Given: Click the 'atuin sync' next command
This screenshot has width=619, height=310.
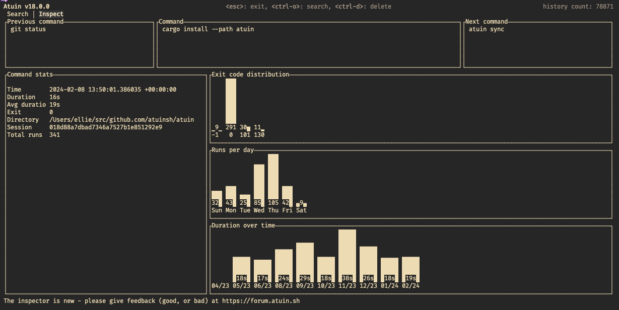Looking at the screenshot, I should (x=487, y=29).
